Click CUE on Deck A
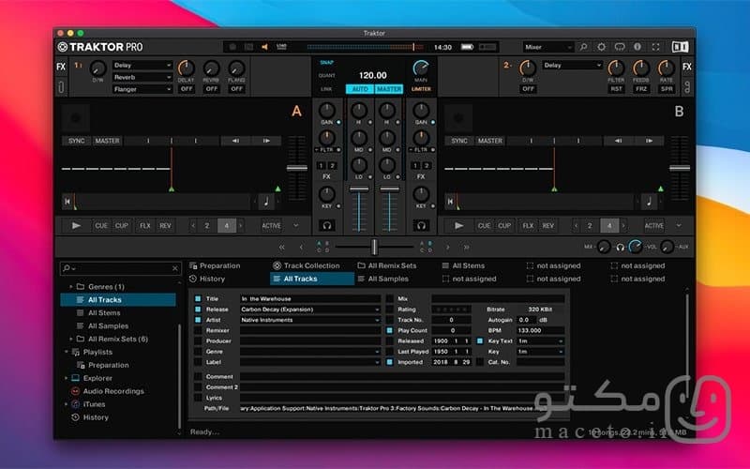The image size is (750, 469). (101, 225)
